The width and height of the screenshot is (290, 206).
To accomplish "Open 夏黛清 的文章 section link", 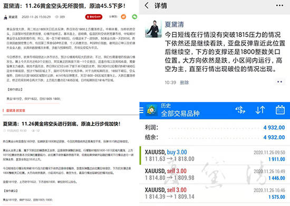I will [x=15, y=110].
